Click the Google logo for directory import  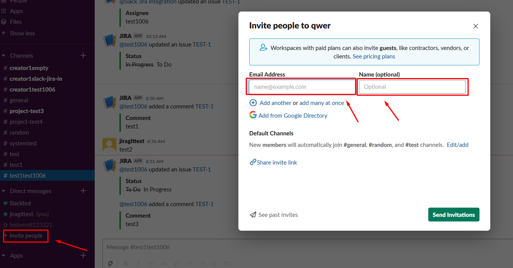253,115
